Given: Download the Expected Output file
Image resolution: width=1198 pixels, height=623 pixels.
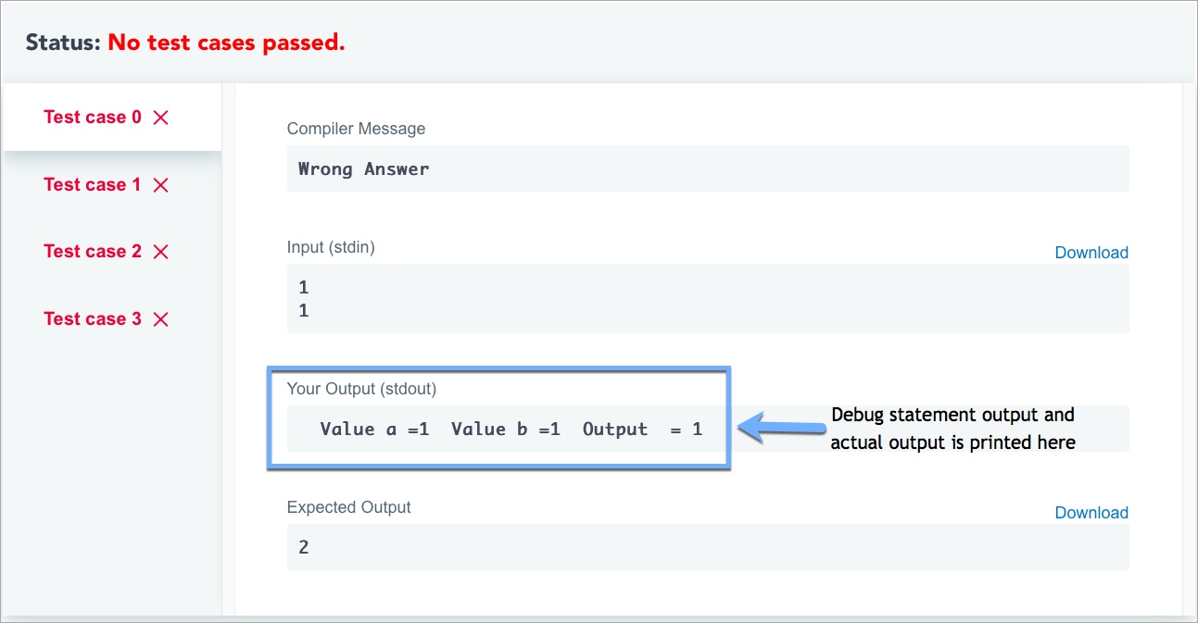Looking at the screenshot, I should click(1091, 513).
